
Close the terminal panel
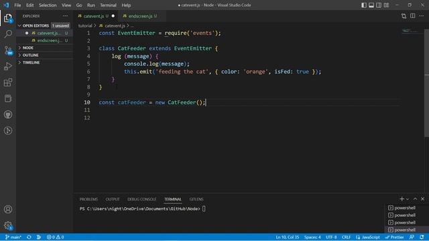click(x=422, y=199)
